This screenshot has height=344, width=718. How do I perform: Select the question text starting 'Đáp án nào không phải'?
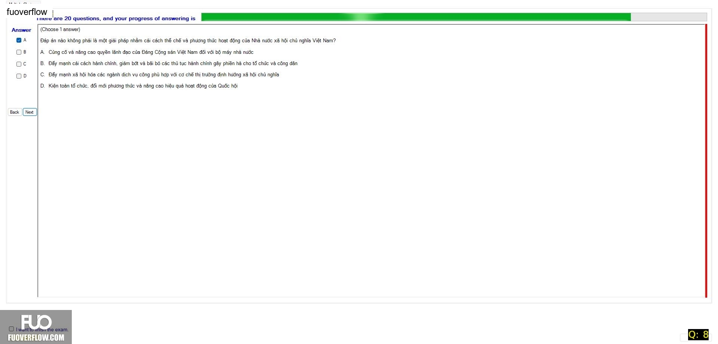(188, 41)
